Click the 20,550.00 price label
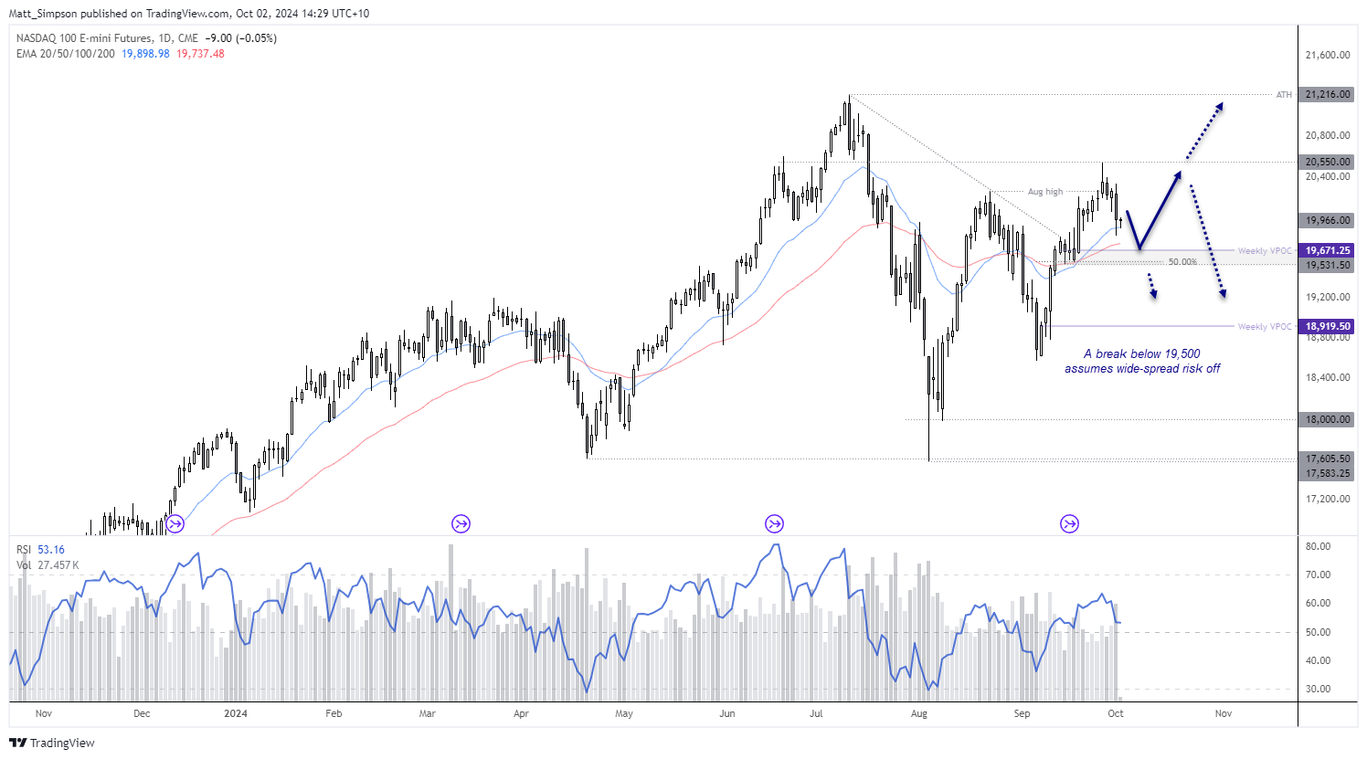This screenshot has height=759, width=1367. tap(1328, 162)
